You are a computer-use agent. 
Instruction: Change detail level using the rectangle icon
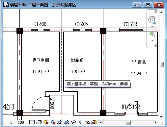32,122
